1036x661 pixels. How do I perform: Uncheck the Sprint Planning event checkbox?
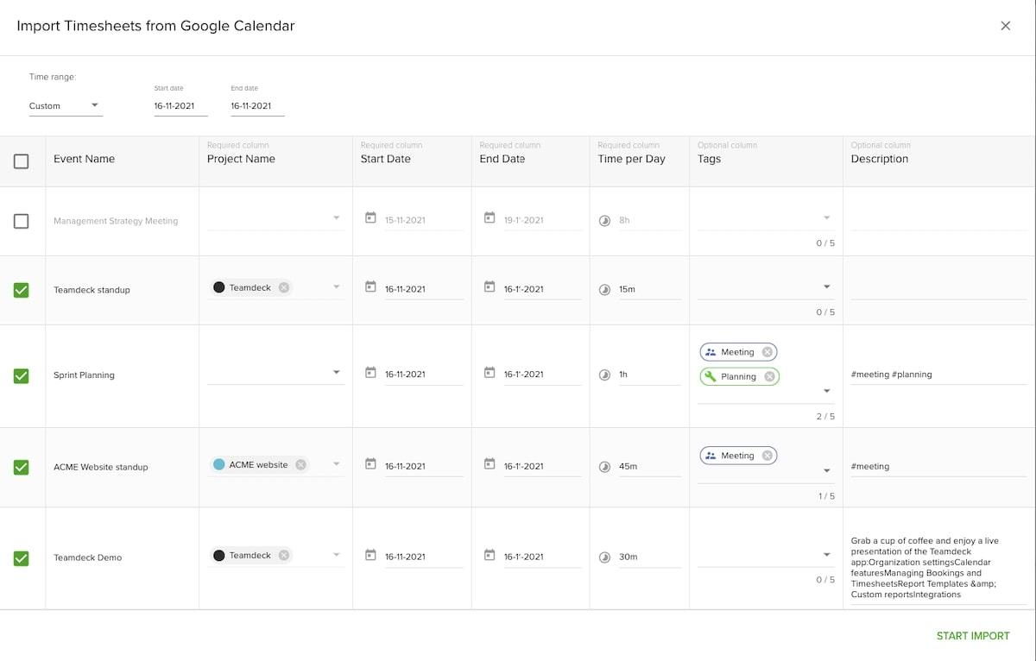tap(22, 376)
